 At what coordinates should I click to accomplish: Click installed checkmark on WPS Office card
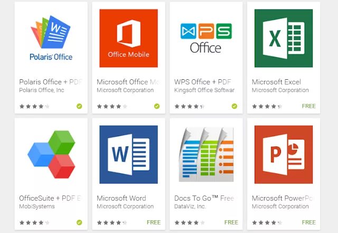pyautogui.click(x=234, y=106)
